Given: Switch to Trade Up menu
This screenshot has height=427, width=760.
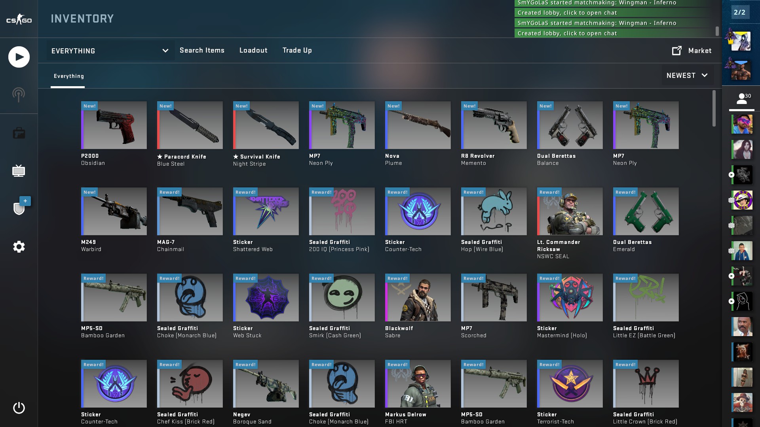Looking at the screenshot, I should (297, 50).
